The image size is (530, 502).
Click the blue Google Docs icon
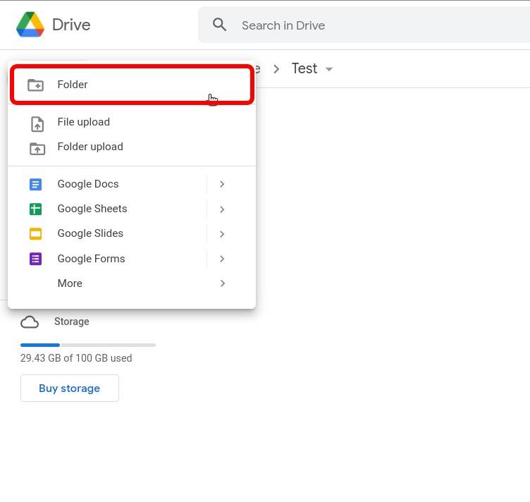point(35,184)
